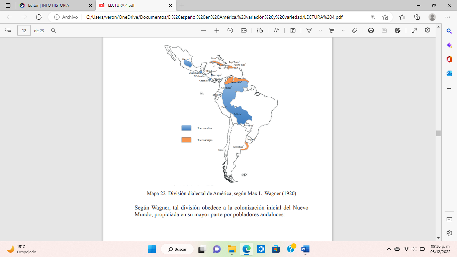Activate fit to width view

[x=243, y=30]
